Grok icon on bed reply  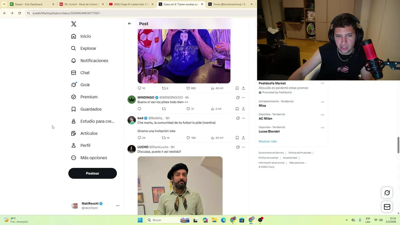[x=238, y=118]
